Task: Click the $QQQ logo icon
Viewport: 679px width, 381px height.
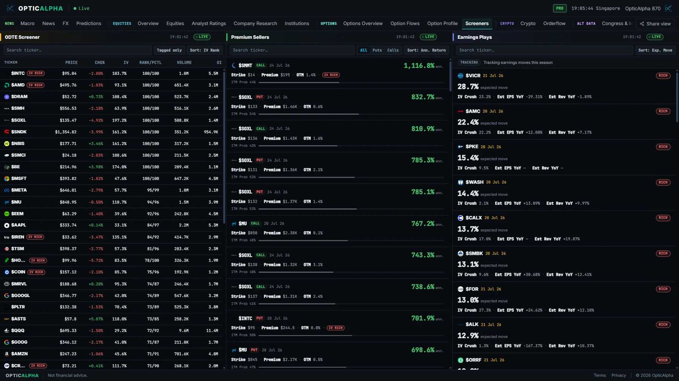Action: tap(7, 331)
